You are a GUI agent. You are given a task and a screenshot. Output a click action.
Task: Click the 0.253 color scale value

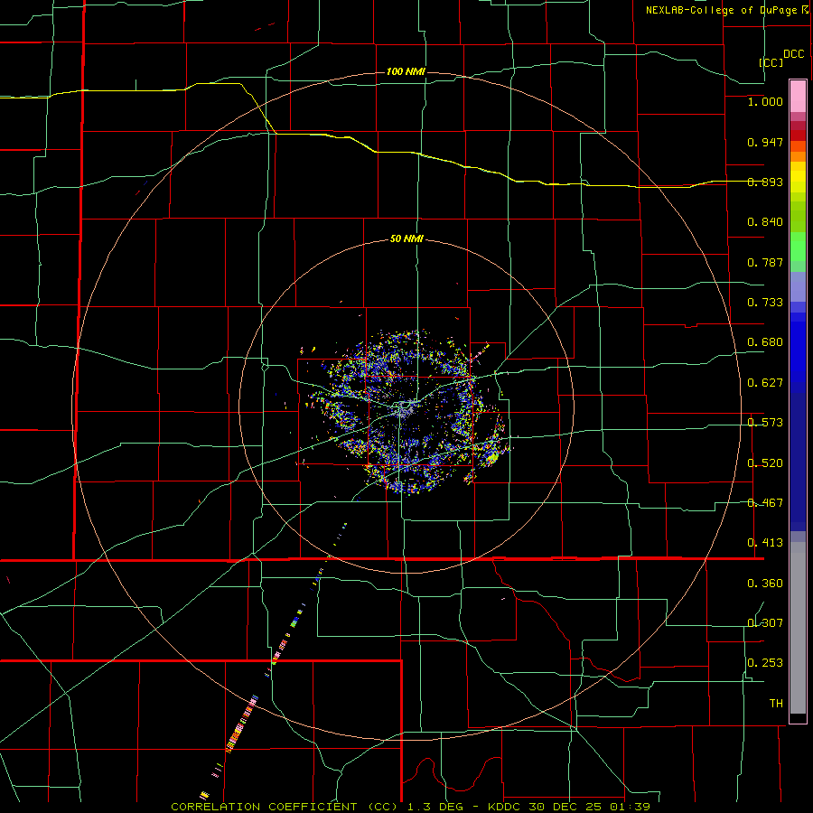coord(765,663)
